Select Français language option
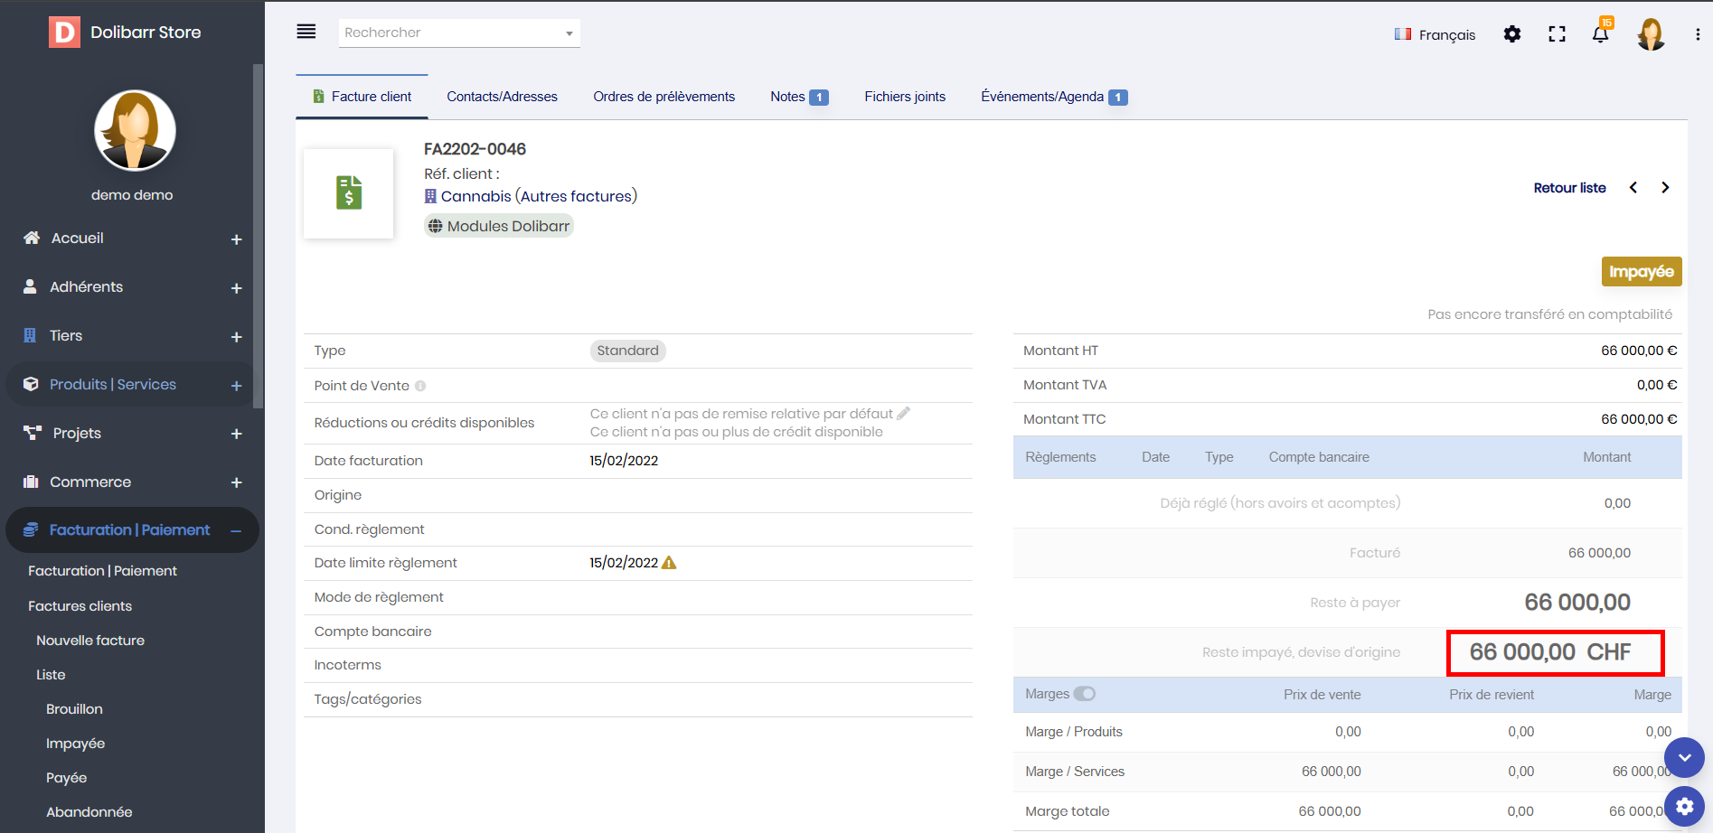The image size is (1713, 833). pos(1435,34)
